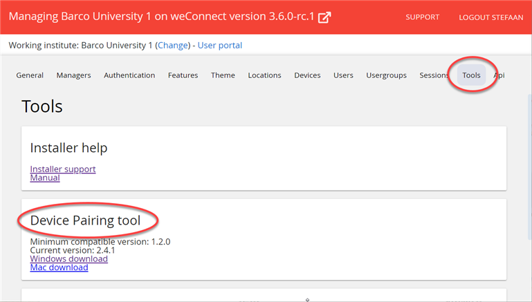Switch to the General tab

click(x=30, y=75)
